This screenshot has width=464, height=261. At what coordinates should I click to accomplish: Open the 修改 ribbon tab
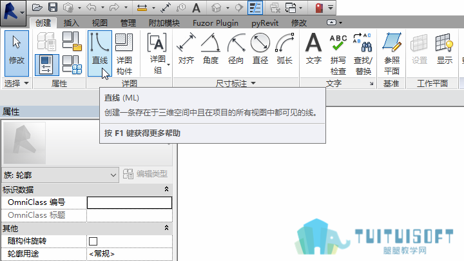pos(299,23)
